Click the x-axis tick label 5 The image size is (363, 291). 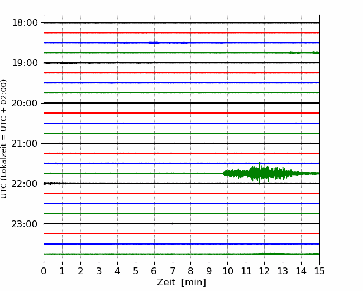[x=136, y=271]
